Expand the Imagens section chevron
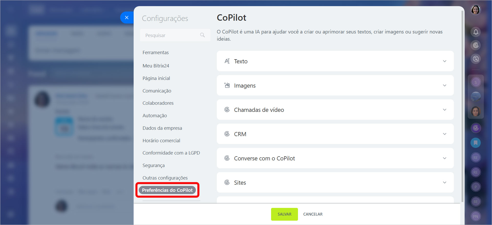This screenshot has width=492, height=225. pos(445,86)
